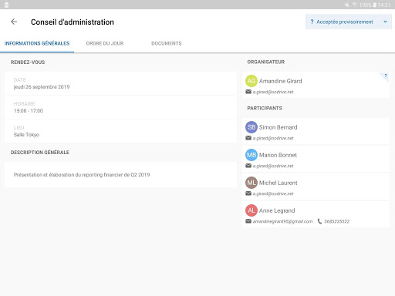This screenshot has width=395, height=296.
Task: Click Anne Legrand's AL avatar
Action: [x=252, y=210]
